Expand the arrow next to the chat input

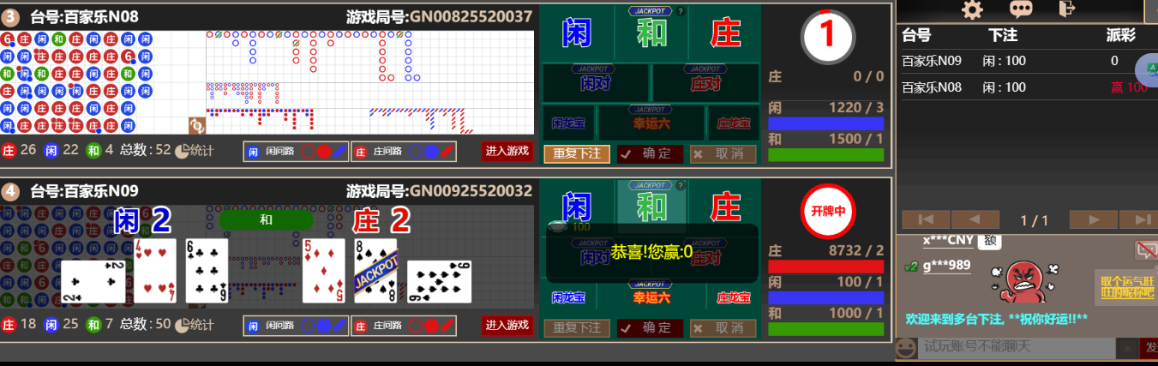click(1126, 347)
